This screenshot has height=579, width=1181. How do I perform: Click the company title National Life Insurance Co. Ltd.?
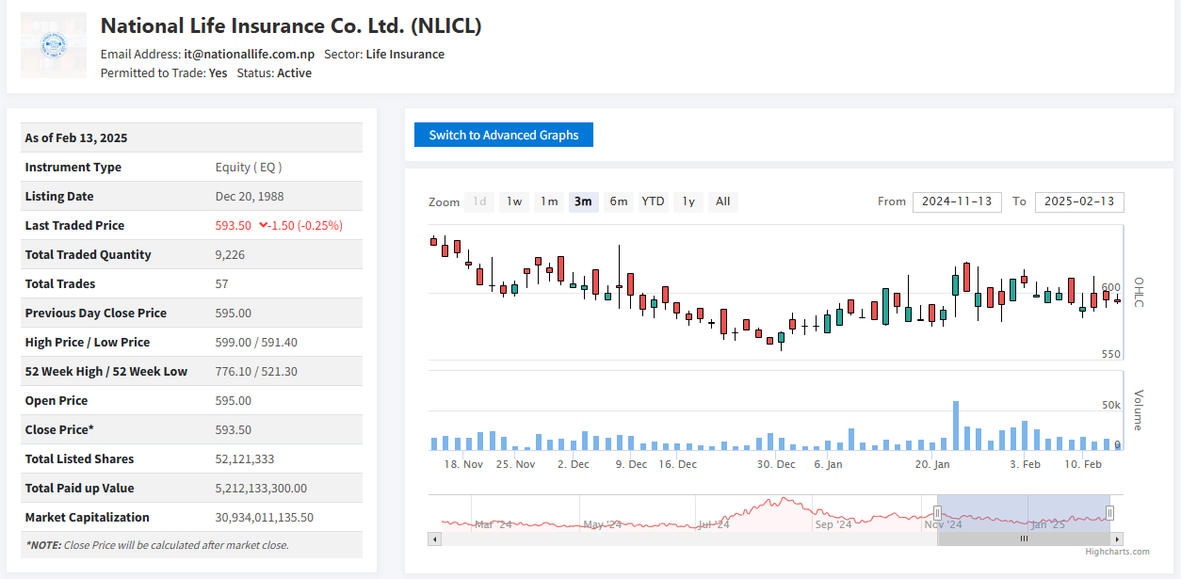coord(291,25)
